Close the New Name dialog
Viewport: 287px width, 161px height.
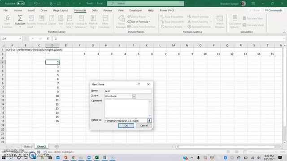(148, 84)
